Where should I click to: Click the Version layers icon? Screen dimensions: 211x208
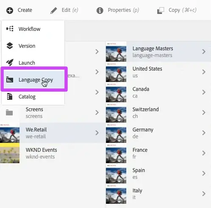coord(10,46)
